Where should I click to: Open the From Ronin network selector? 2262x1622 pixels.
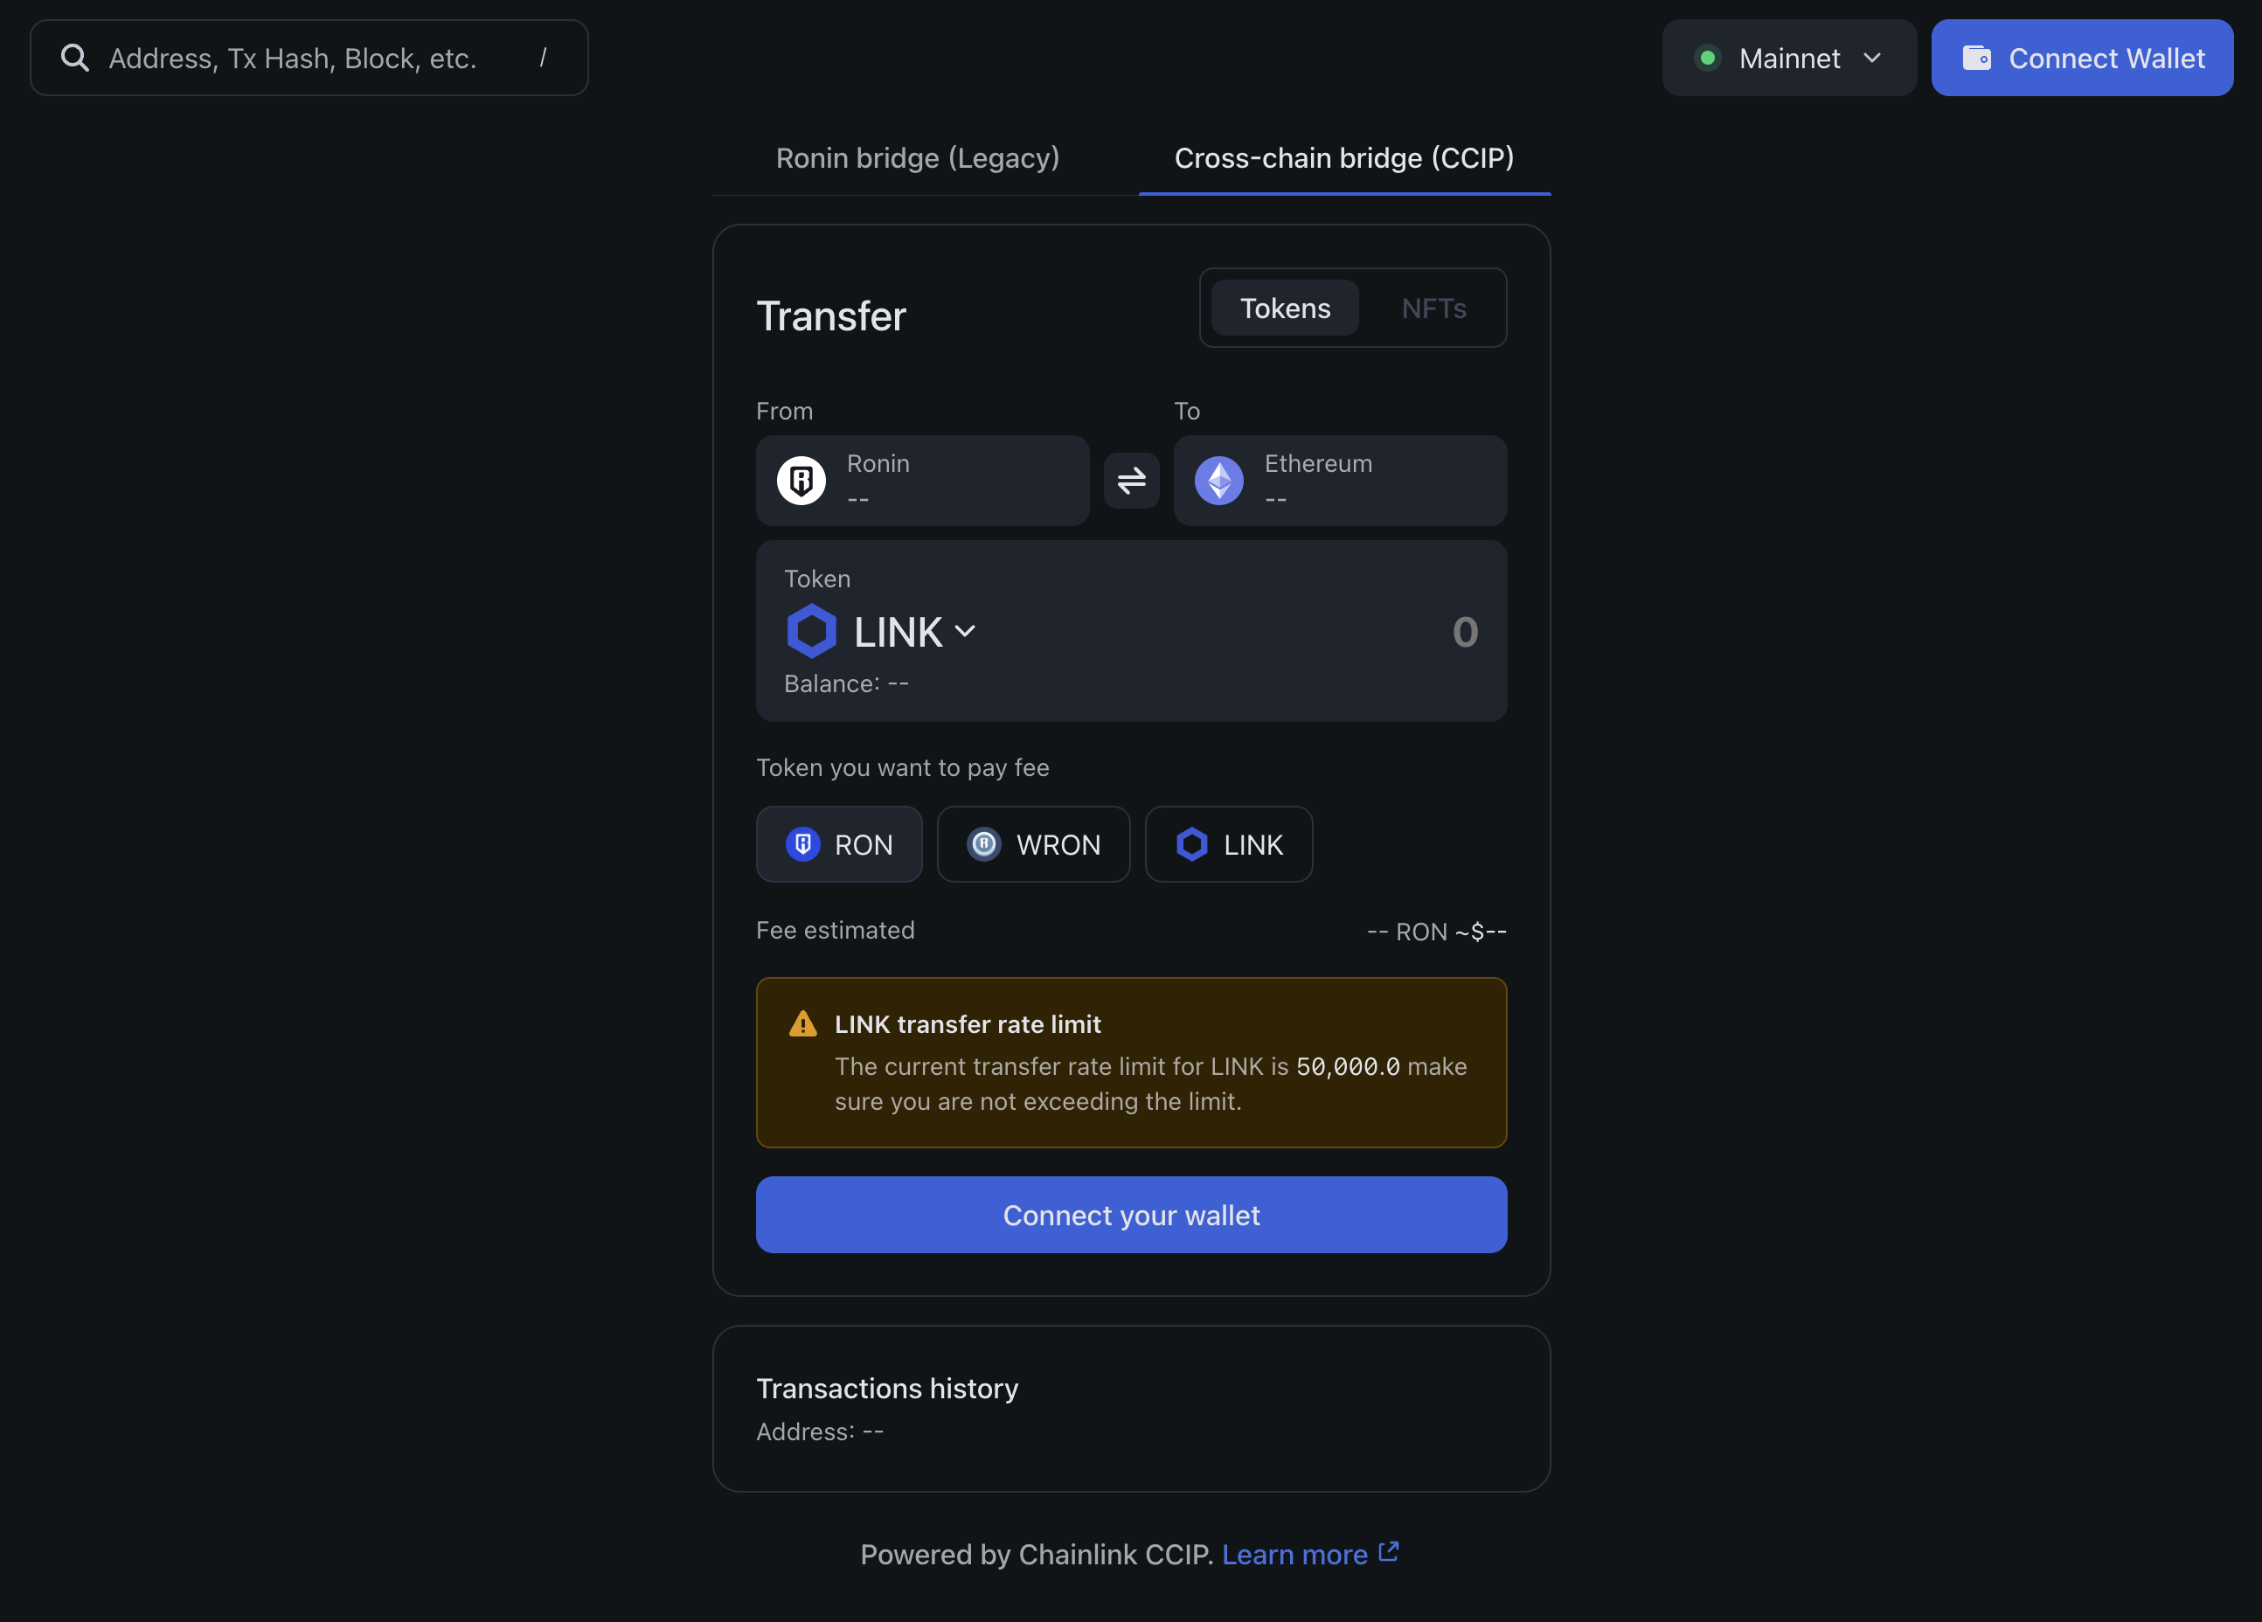pyautogui.click(x=923, y=481)
